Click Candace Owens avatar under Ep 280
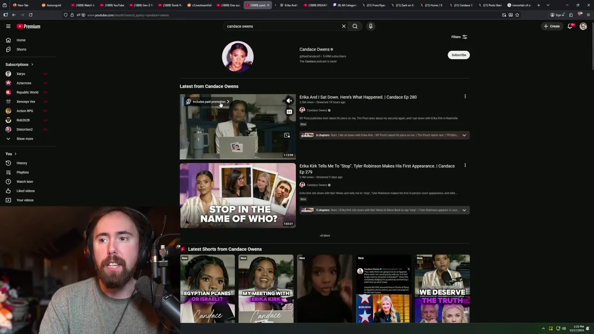The image size is (594, 334). pos(302,110)
